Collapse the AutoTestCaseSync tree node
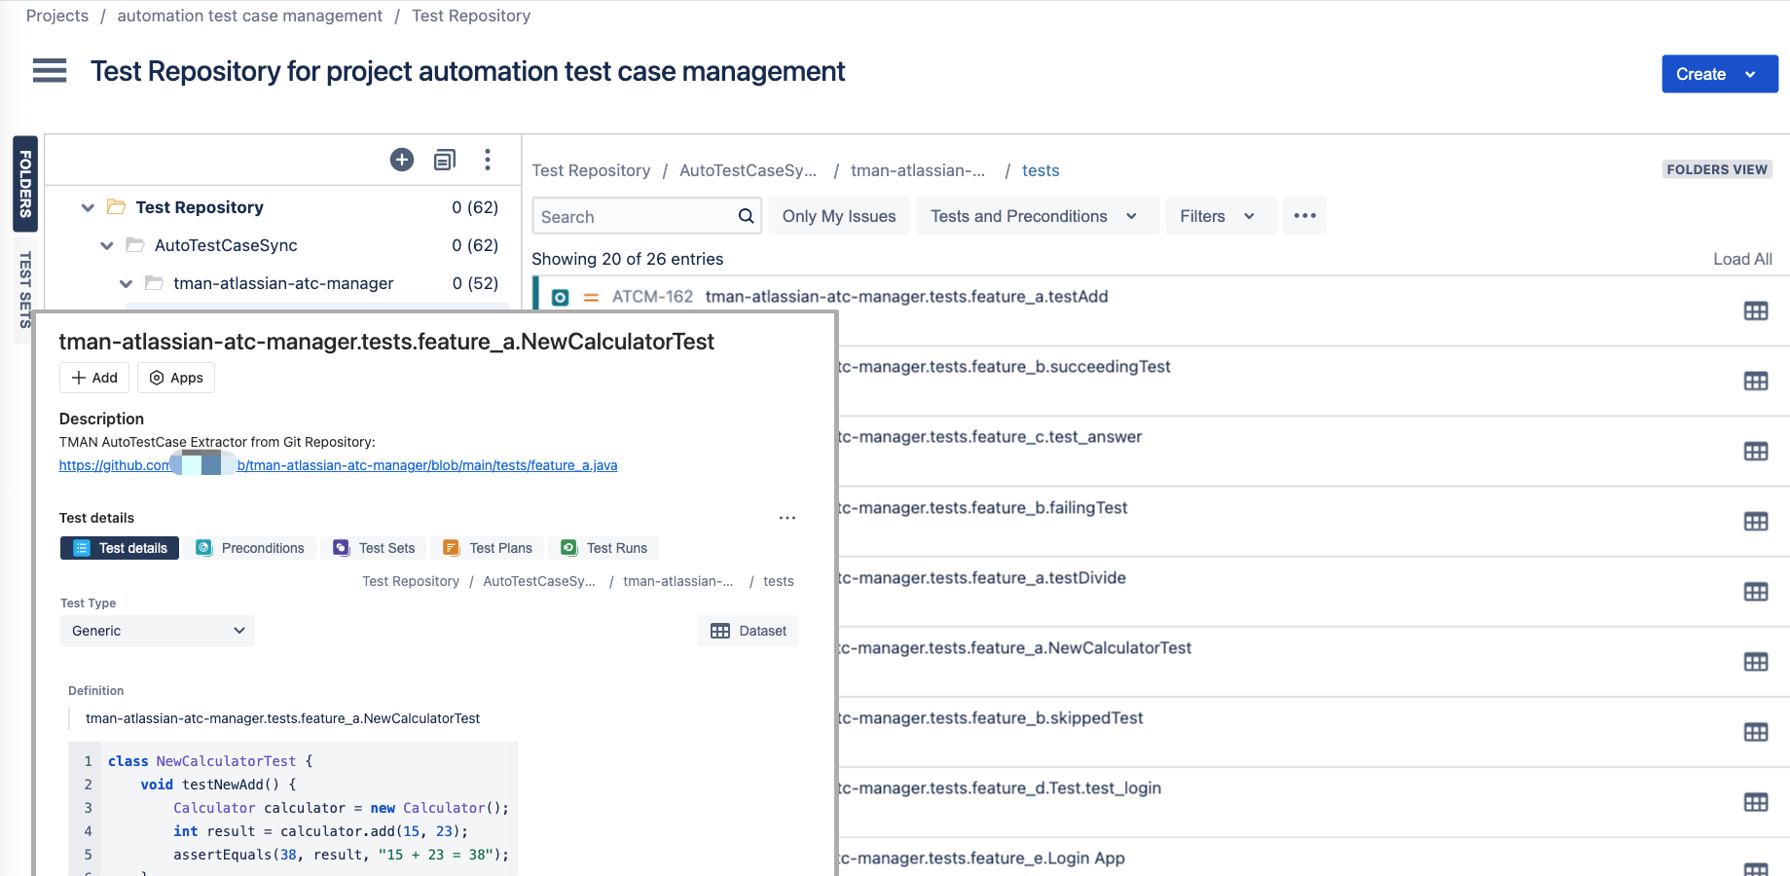Screen dimensions: 1790x876 point(107,245)
